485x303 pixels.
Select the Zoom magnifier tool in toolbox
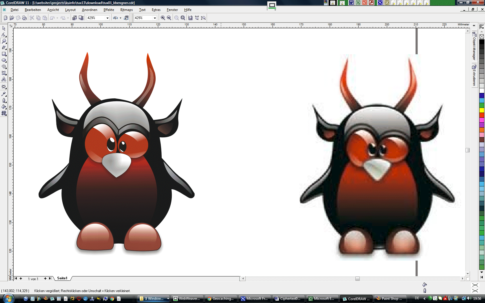[x=4, y=41]
